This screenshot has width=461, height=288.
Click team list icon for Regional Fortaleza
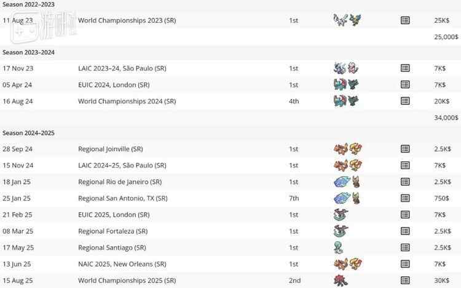click(405, 231)
